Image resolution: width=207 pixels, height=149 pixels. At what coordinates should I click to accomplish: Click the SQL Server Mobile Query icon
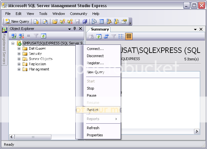coord(45,21)
